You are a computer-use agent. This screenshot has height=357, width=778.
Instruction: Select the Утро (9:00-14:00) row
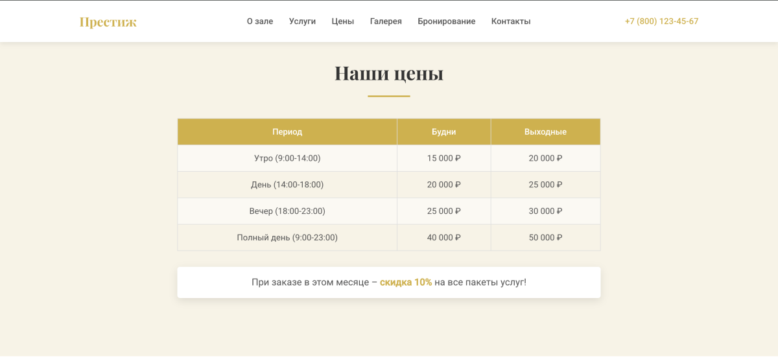[287, 158]
